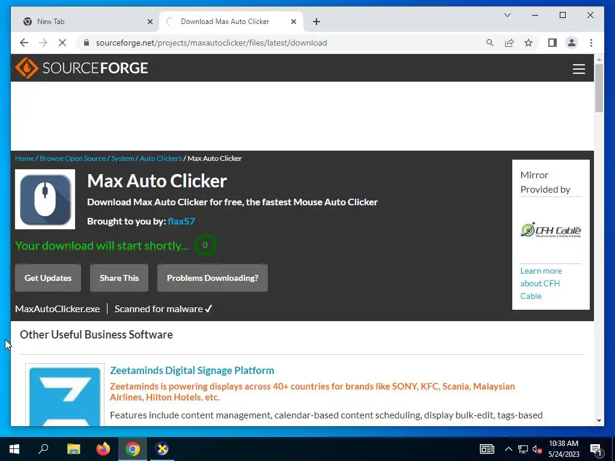Screen dimensions: 615x461
Task: Open the Home breadcrumb link
Action: 24,158
